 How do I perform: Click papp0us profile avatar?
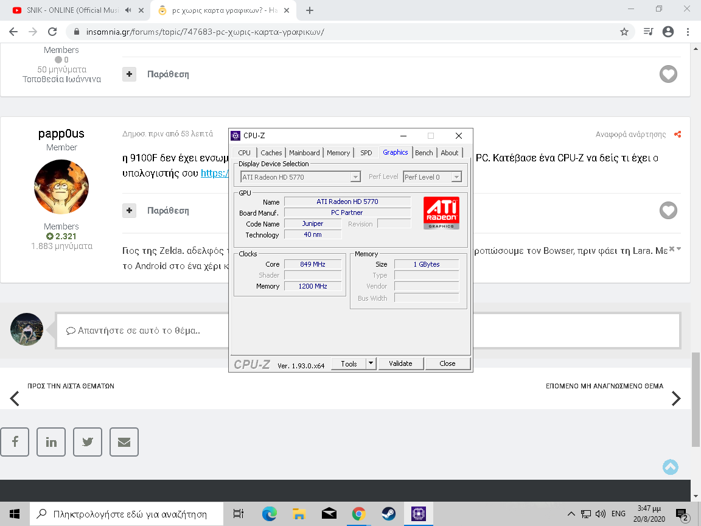61,186
